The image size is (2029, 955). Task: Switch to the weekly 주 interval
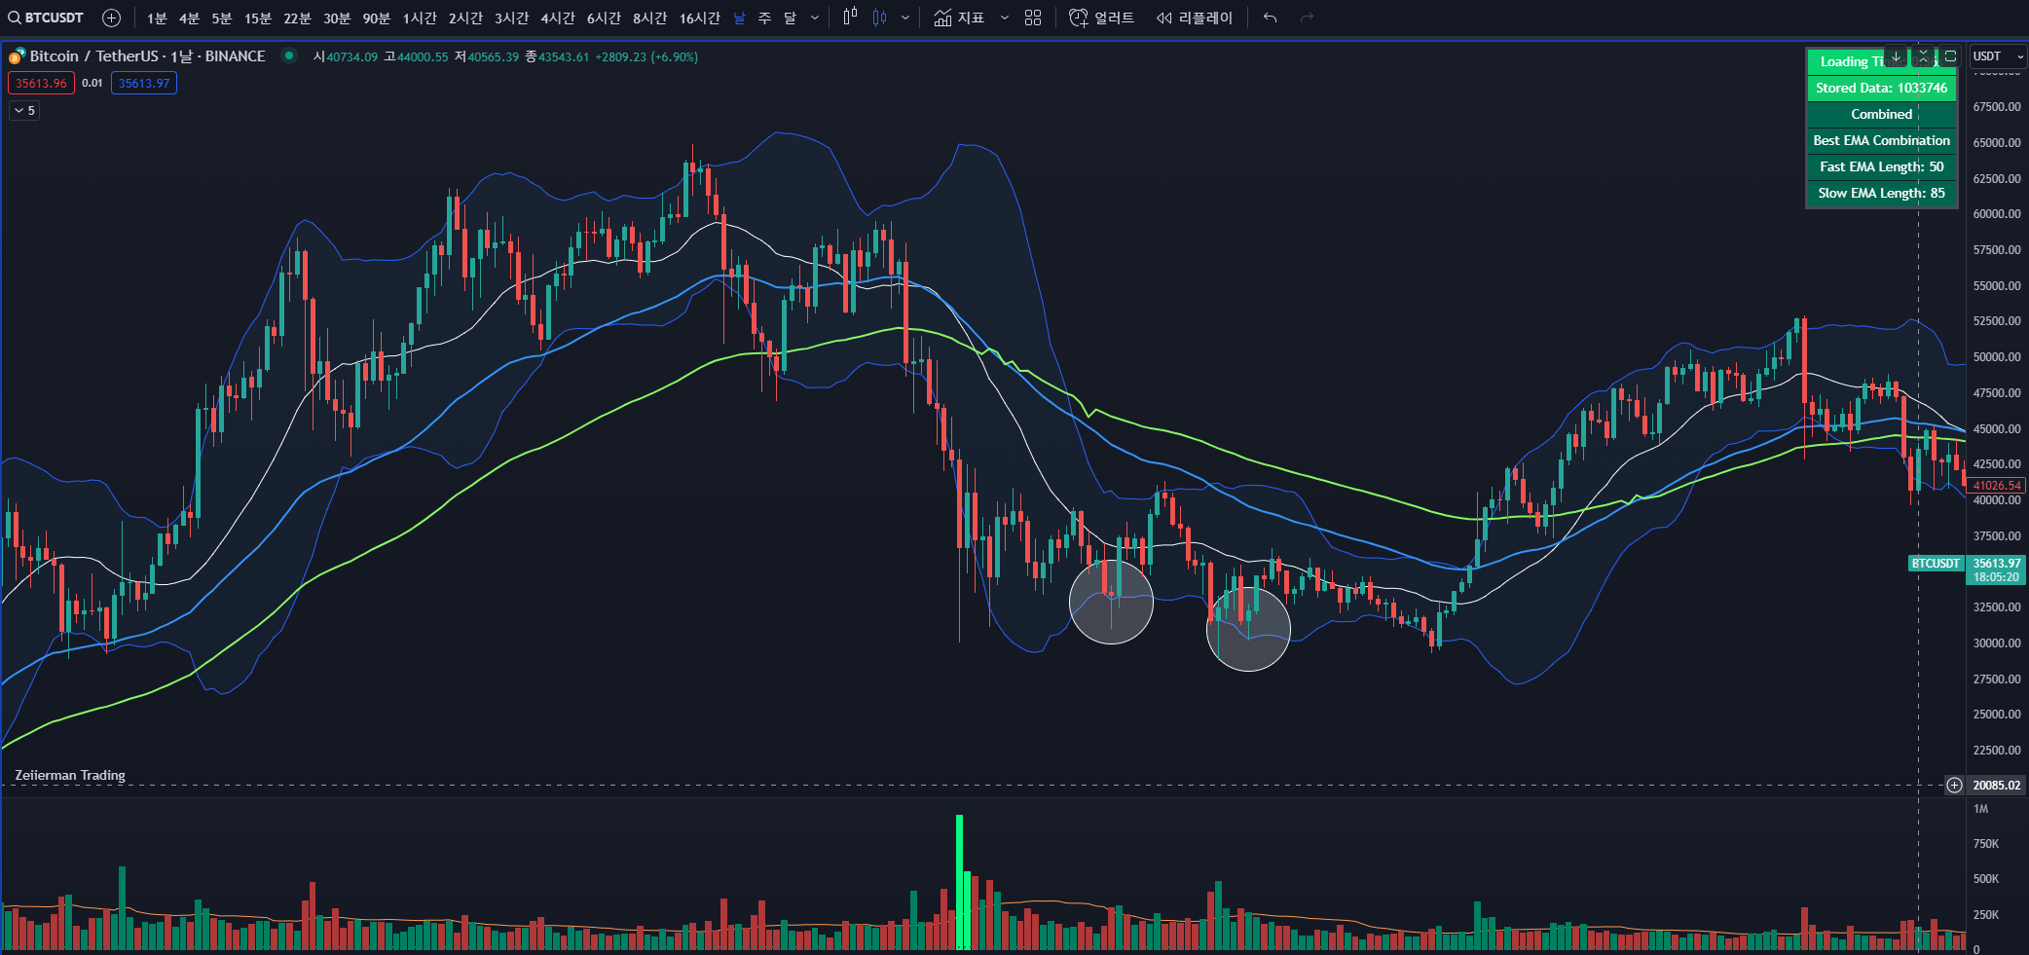click(x=764, y=18)
